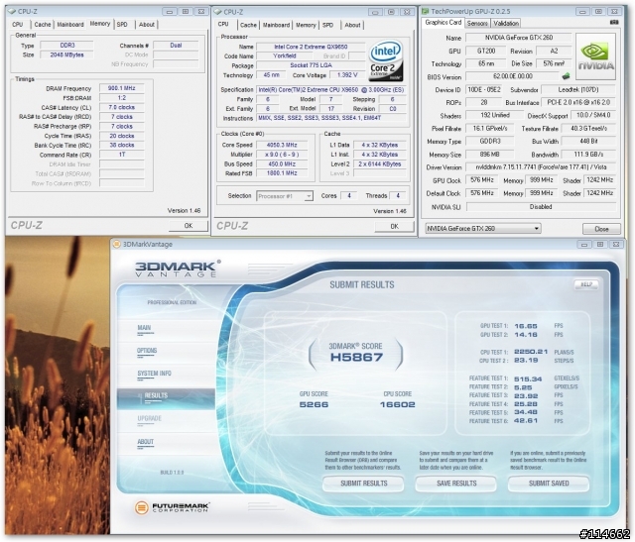Click SUBMIT RESULTS button in 3DMark
The width and height of the screenshot is (635, 542).
click(364, 484)
